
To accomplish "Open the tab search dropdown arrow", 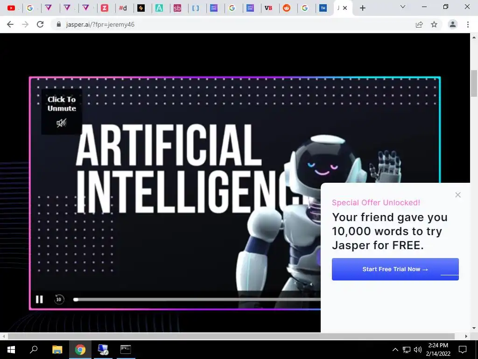I will click(x=403, y=7).
